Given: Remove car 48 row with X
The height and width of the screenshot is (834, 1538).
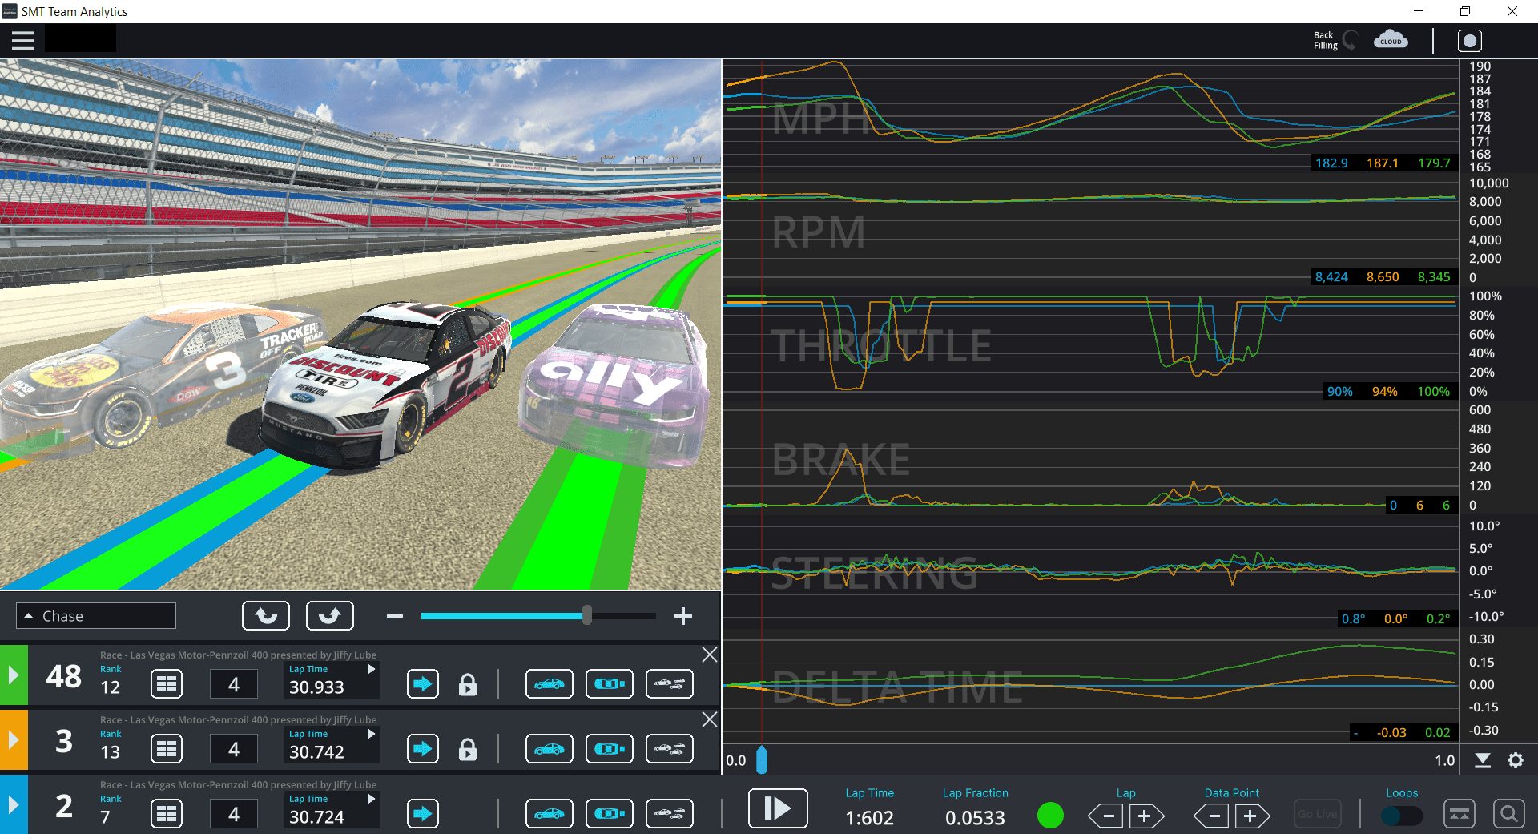Looking at the screenshot, I should point(710,655).
